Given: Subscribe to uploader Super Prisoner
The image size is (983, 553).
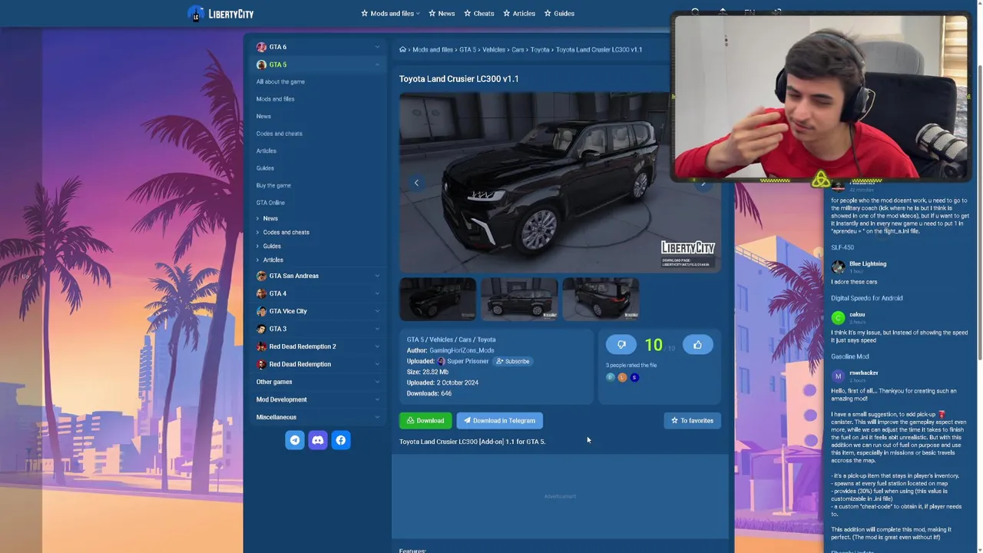Looking at the screenshot, I should 513,361.
